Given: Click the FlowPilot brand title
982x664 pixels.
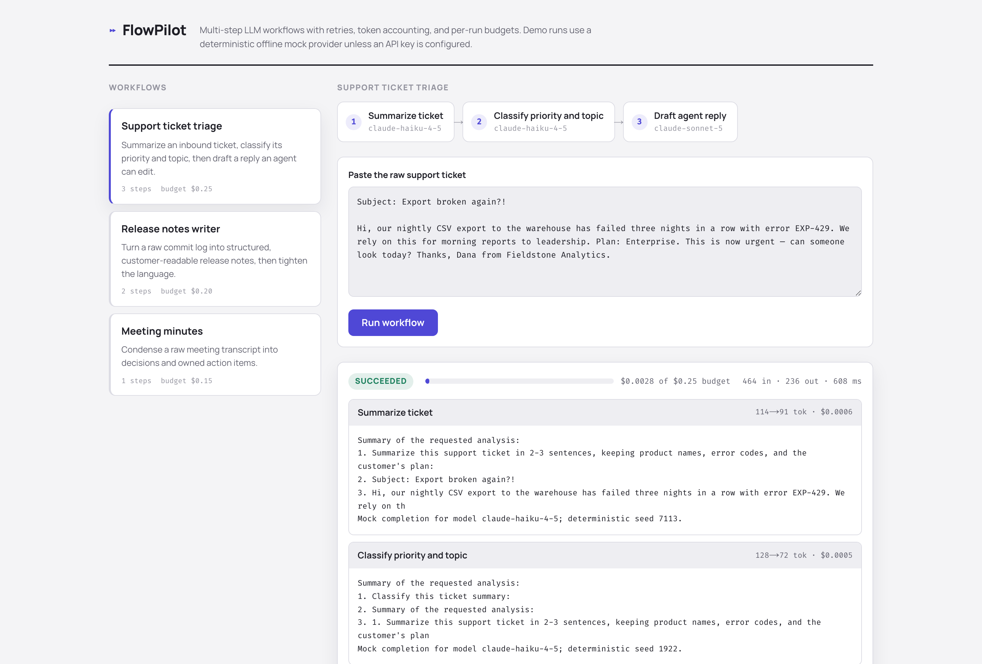Looking at the screenshot, I should coord(154,30).
